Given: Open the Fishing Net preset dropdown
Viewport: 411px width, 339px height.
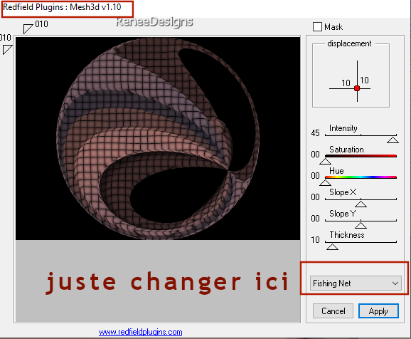Looking at the screenshot, I should [x=356, y=283].
